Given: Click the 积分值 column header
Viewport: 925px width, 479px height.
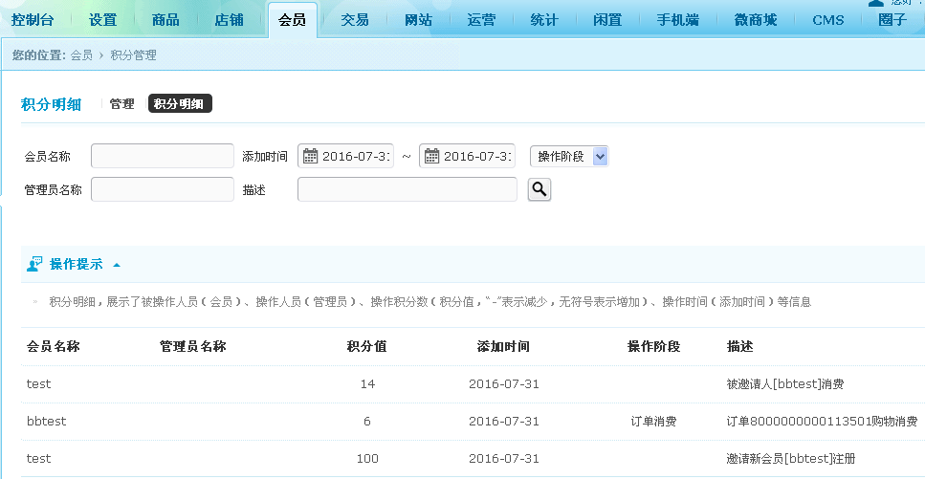Looking at the screenshot, I should tap(367, 347).
